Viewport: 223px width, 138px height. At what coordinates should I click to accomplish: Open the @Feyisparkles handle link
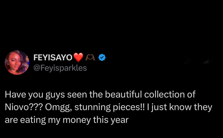(60, 68)
